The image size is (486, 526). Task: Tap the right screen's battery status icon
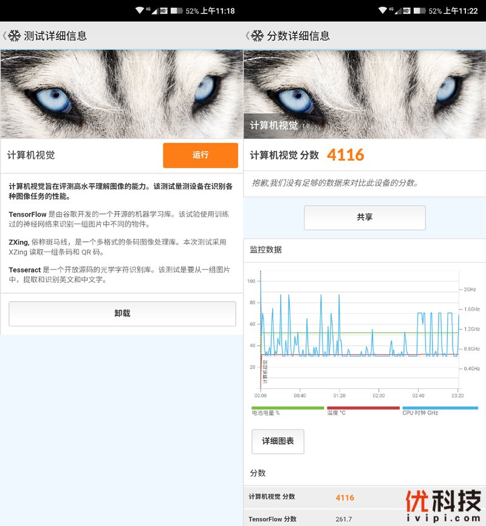pos(419,11)
